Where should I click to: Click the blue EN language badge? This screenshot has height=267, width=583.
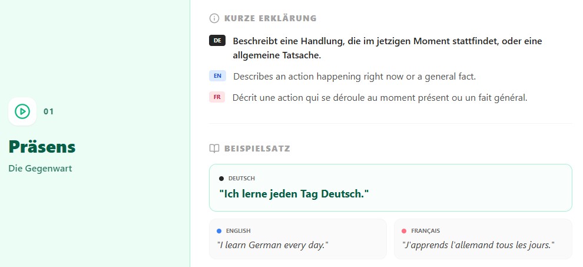point(217,76)
